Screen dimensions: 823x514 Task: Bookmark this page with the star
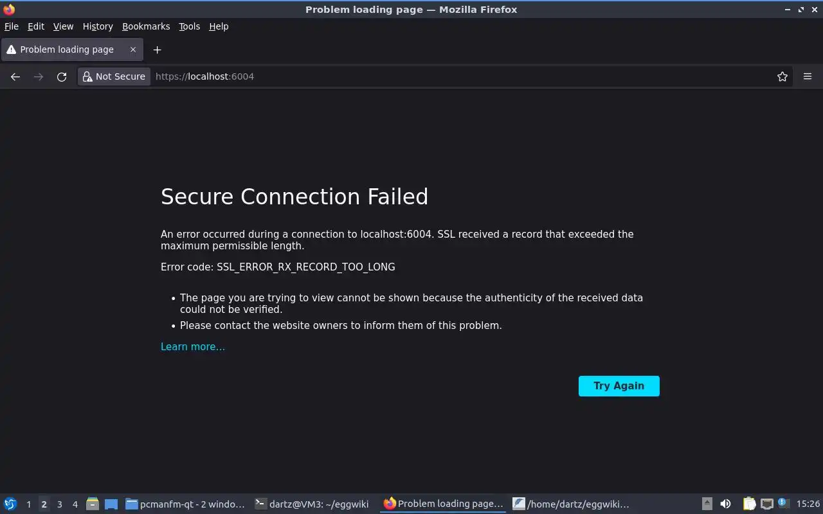tap(782, 76)
